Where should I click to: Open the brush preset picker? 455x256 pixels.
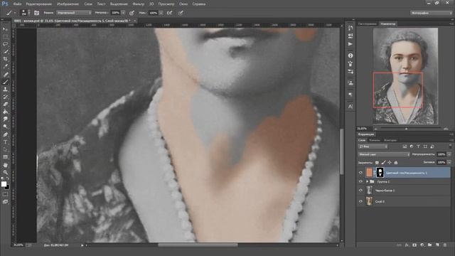click(x=24, y=13)
